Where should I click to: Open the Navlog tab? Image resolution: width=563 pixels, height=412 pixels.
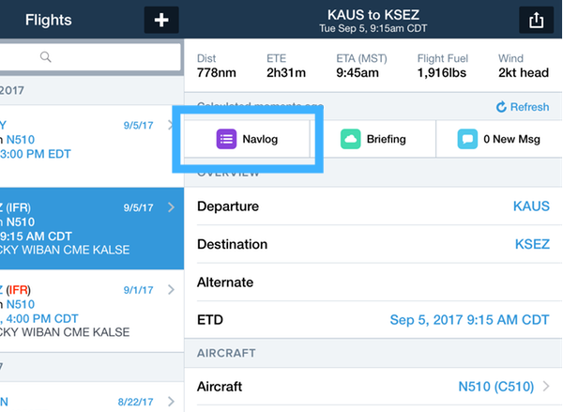(x=248, y=139)
